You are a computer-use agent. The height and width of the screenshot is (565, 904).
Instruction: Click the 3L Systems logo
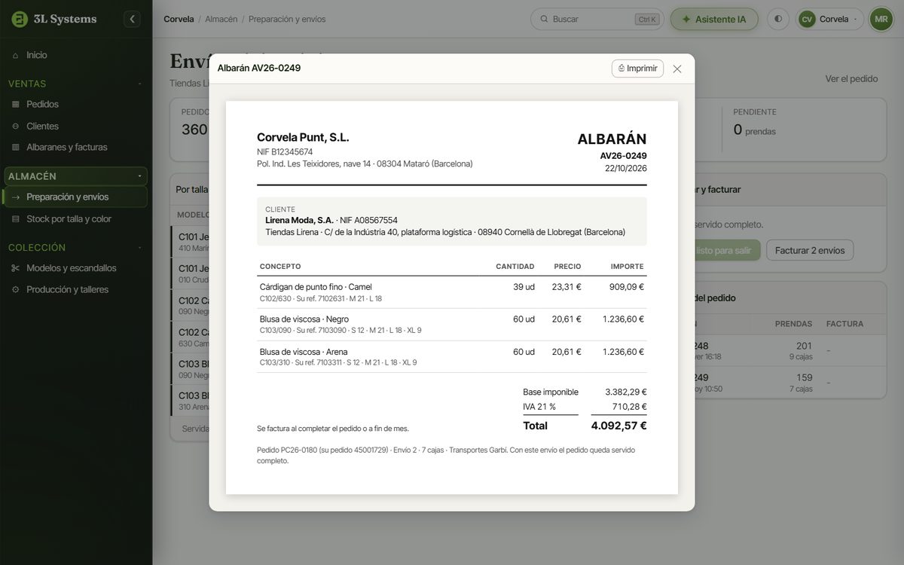coord(54,19)
